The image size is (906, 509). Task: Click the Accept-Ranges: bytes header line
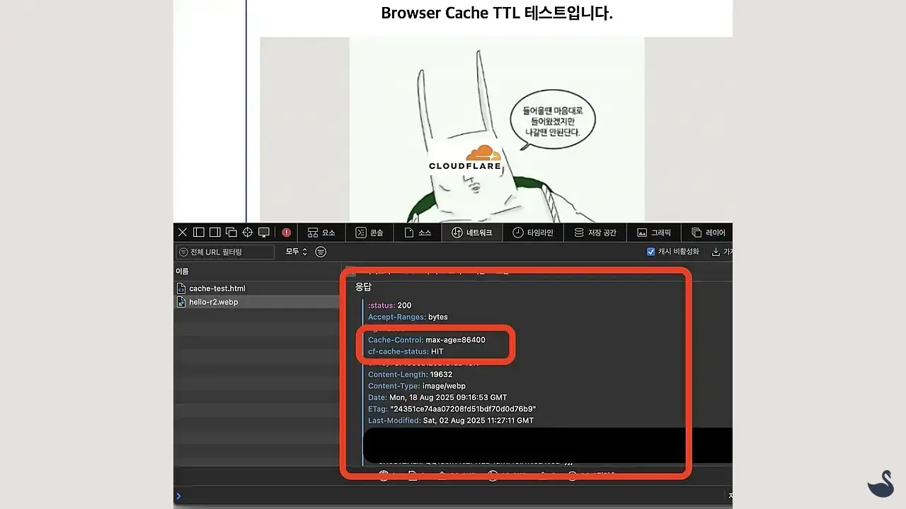pyautogui.click(x=408, y=317)
